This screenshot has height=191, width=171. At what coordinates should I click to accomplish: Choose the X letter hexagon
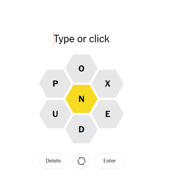point(108,84)
